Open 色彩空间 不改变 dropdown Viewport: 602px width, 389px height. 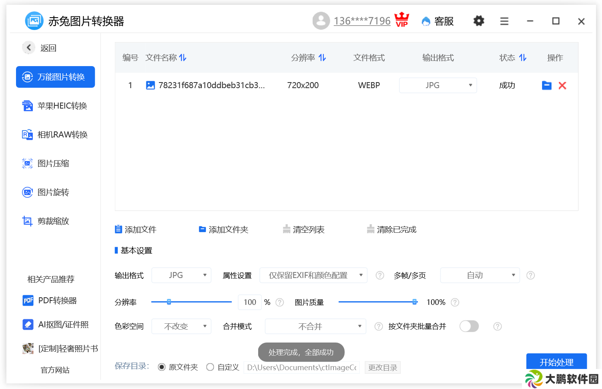point(181,327)
